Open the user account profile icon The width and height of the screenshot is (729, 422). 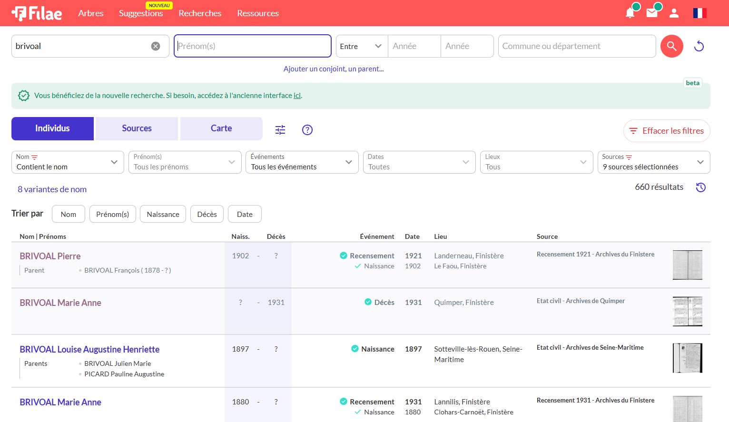tap(674, 13)
